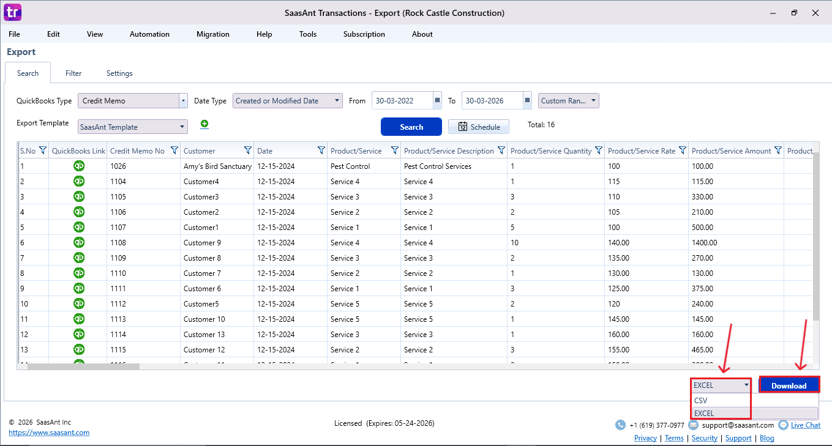Filter the Credit Memo No column
The width and height of the screenshot is (832, 446).
click(174, 151)
